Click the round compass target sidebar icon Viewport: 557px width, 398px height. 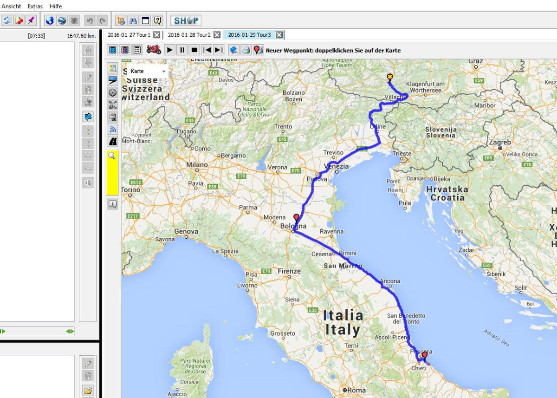(x=112, y=92)
